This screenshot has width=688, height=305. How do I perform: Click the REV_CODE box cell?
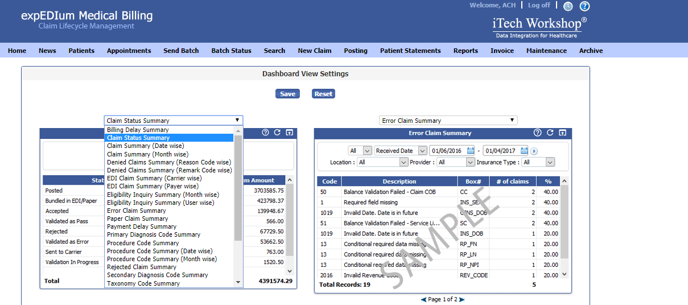pos(473,275)
